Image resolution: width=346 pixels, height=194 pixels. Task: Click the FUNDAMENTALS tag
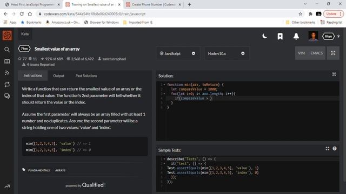39,170
